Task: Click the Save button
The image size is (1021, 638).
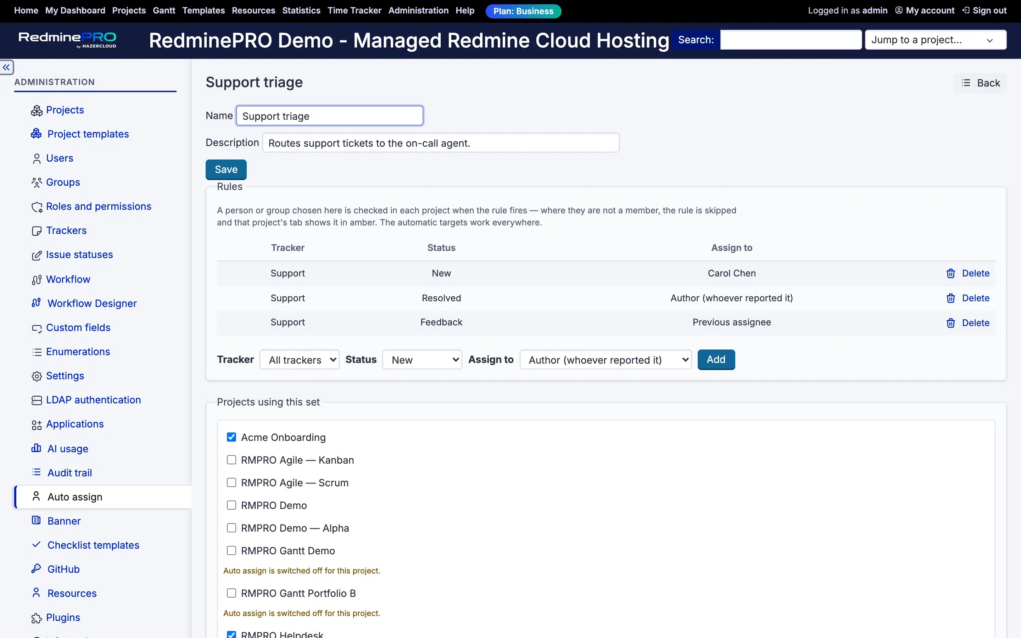Action: click(226, 170)
